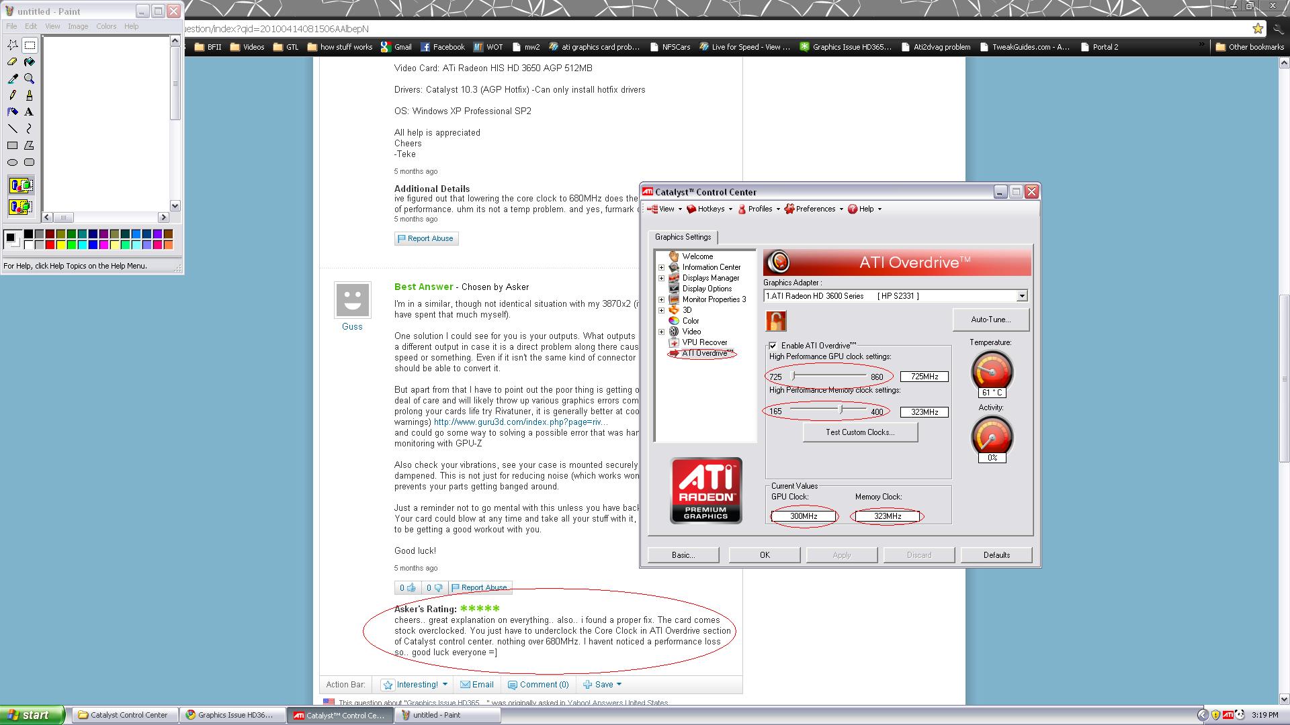
Task: Pick the Magnifier tool in Paint
Action: coord(29,79)
